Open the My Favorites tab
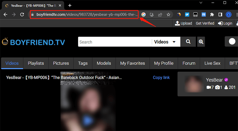Screen dimensions: 238x131 tap(132, 63)
